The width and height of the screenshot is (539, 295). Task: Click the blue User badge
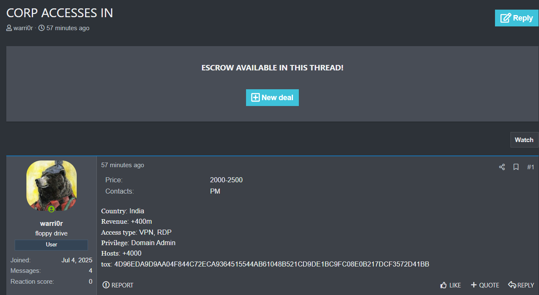click(x=52, y=244)
